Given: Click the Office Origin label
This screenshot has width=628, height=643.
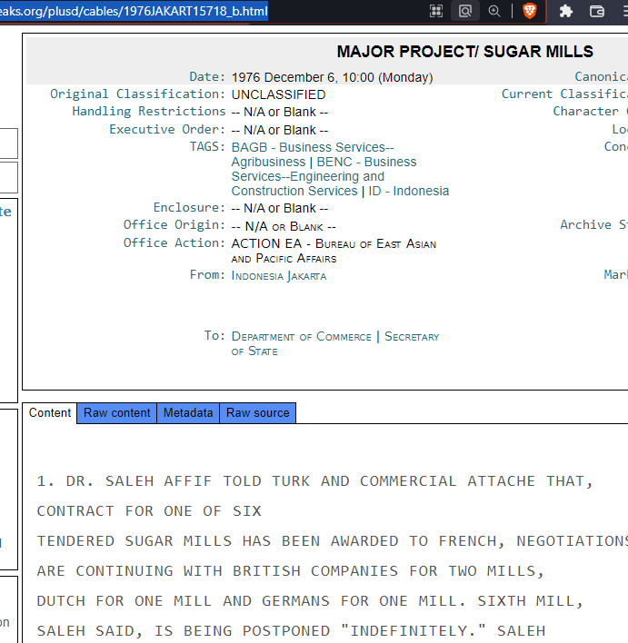Looking at the screenshot, I should (174, 225).
